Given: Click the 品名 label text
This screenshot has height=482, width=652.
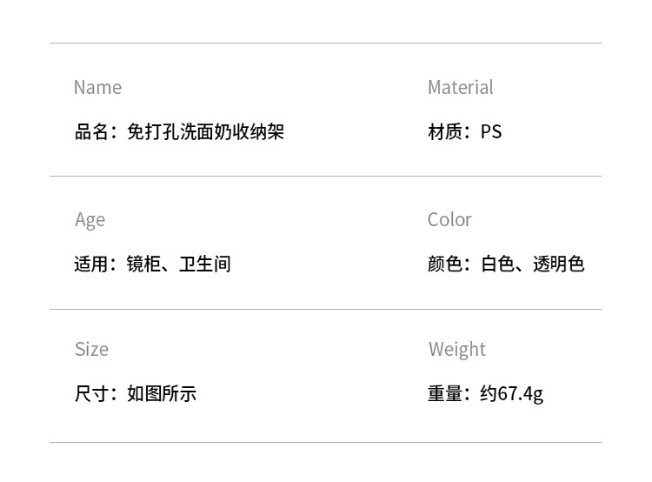Looking at the screenshot, I should point(91,132).
